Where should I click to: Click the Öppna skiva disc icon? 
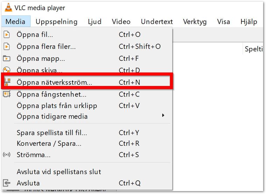(7, 70)
